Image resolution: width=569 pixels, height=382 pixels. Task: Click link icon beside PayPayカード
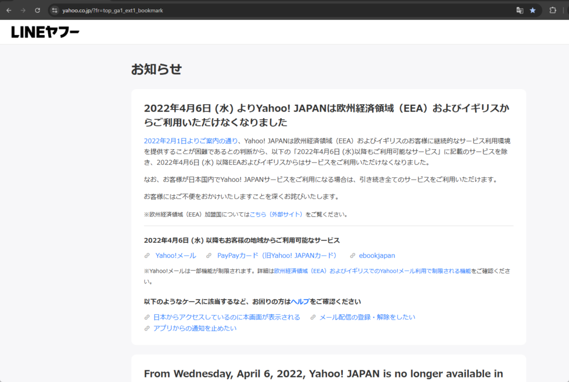click(209, 256)
